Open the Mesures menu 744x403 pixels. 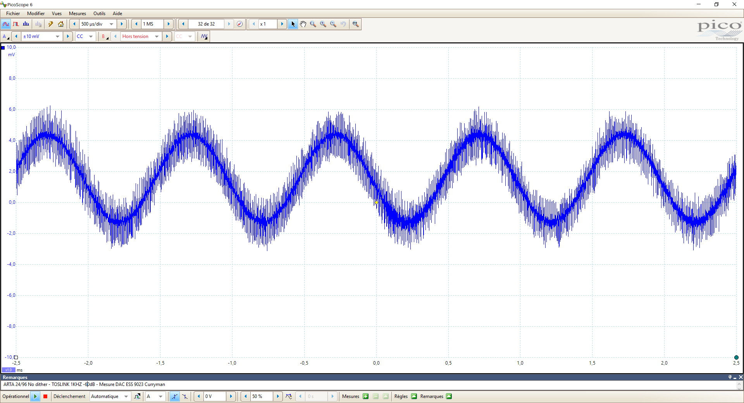pyautogui.click(x=77, y=14)
